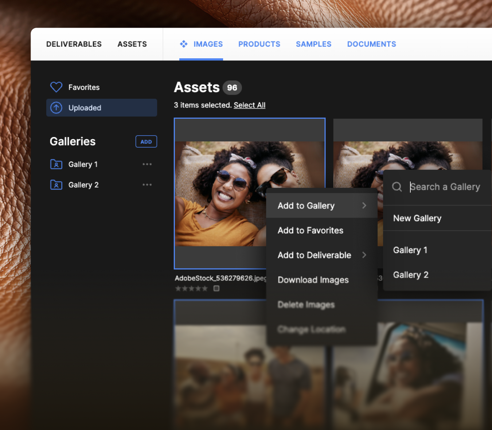
Task: Click the Select All link
Action: pos(249,105)
